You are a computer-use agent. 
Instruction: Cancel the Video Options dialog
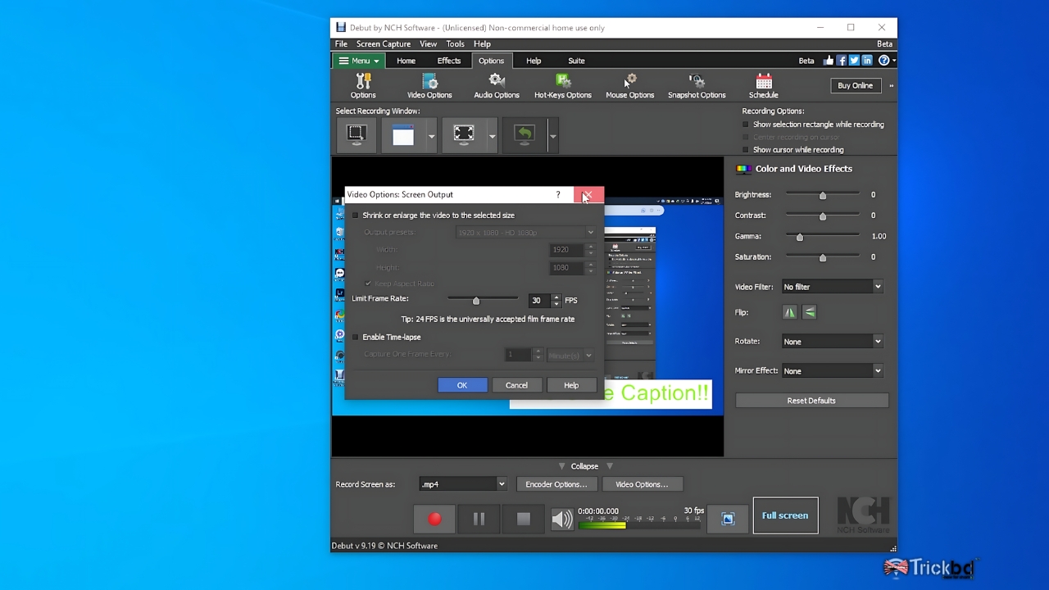tap(516, 385)
